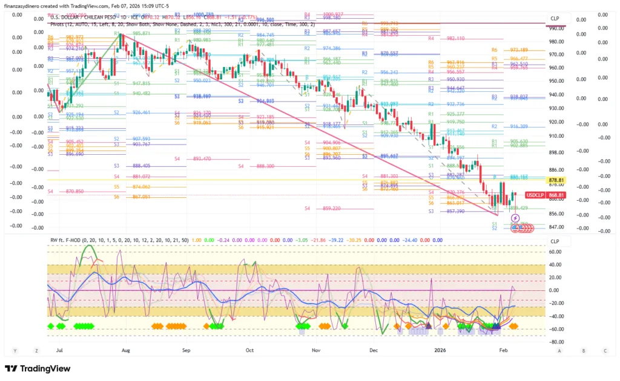Viewport: 620px width, 381px height.
Task: Click the Aug label on the time axis
Action: click(x=125, y=350)
